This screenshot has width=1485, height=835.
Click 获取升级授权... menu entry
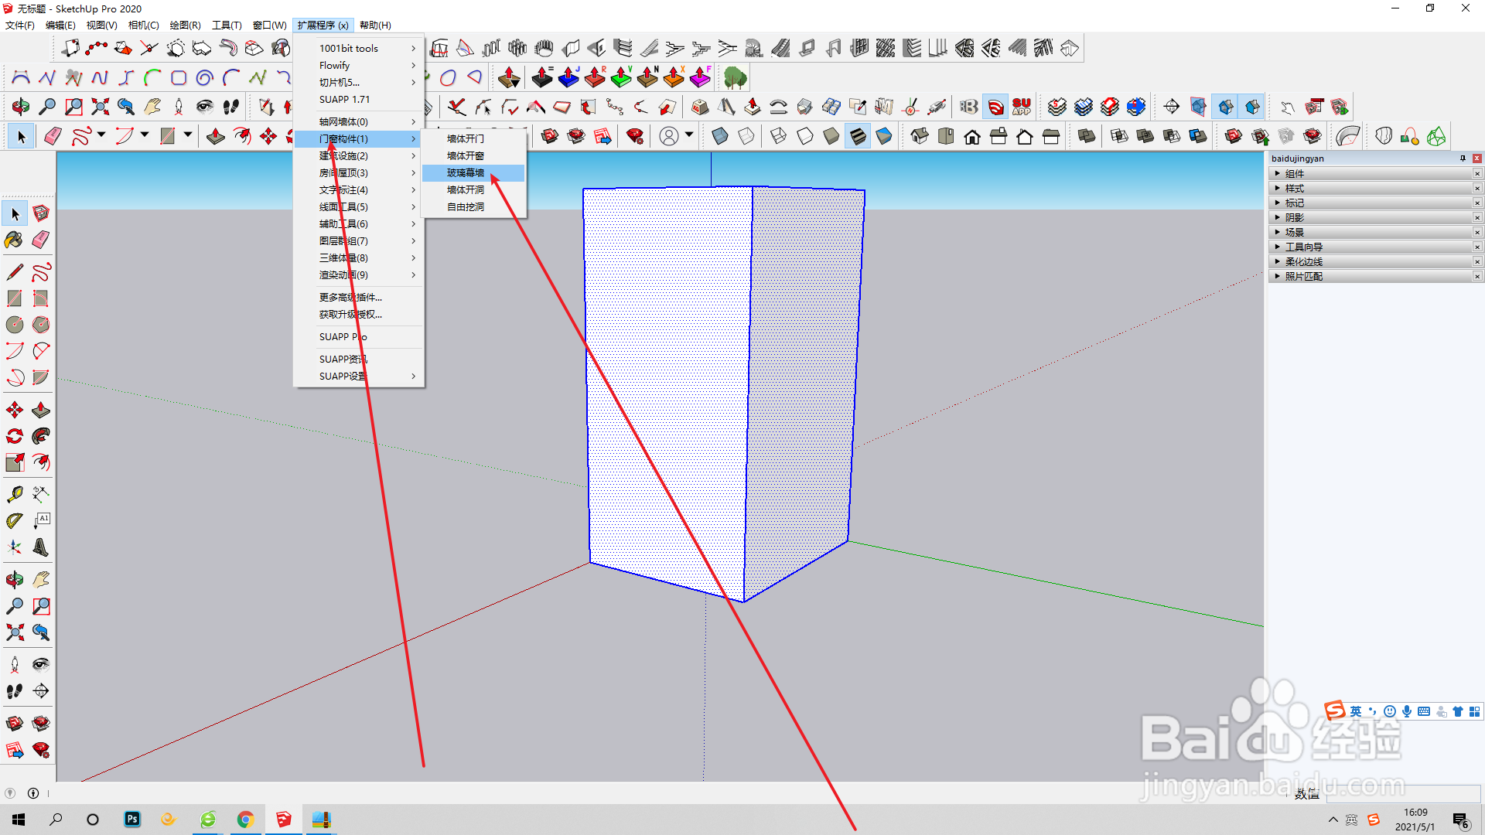coord(350,315)
